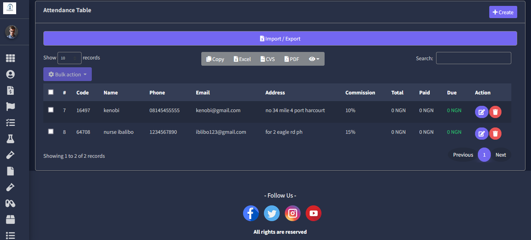Click the YouTube icon in footer
The image size is (531, 240).
coord(314,213)
